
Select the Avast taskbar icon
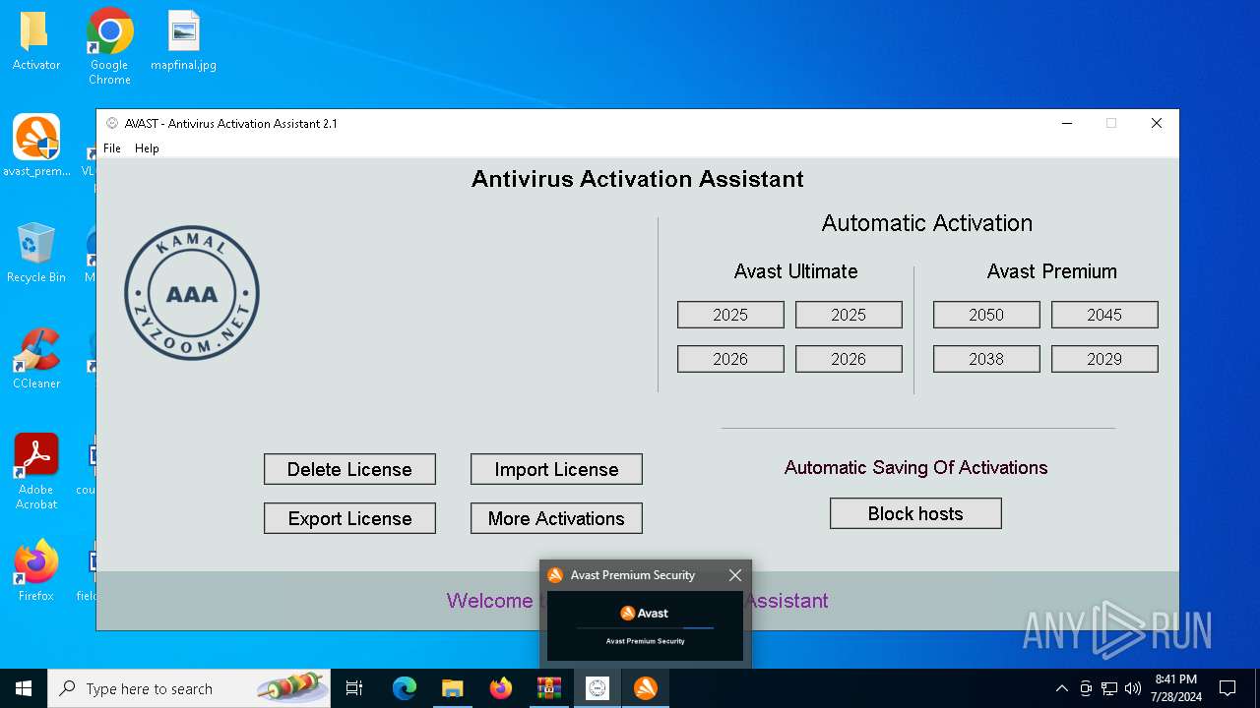click(646, 688)
